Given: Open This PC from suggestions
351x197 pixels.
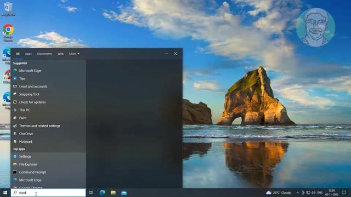Looking at the screenshot, I should click(x=48, y=110).
